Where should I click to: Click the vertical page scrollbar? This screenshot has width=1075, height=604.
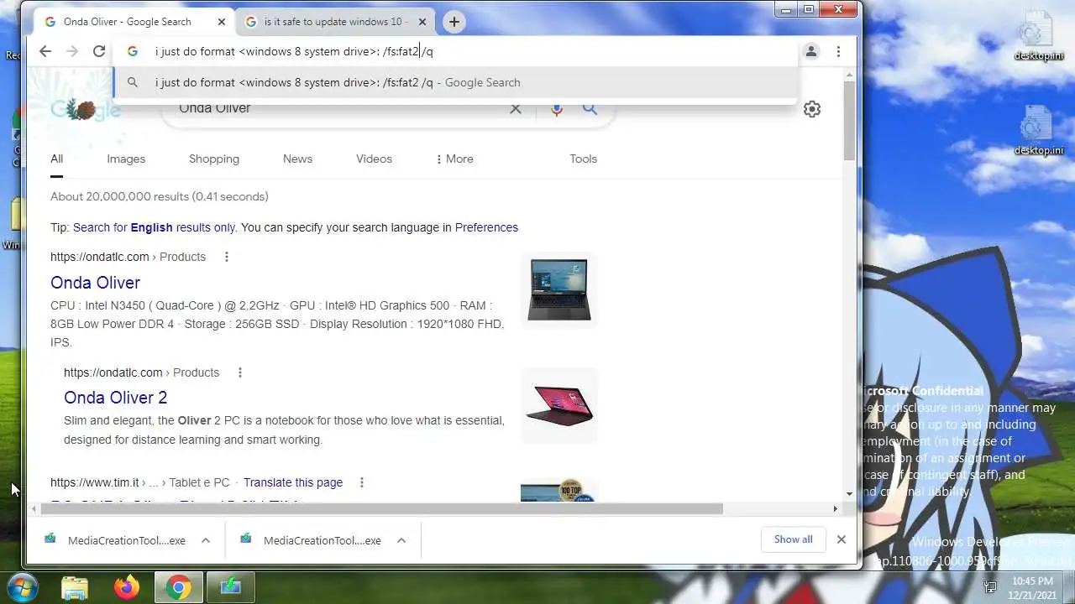click(849, 122)
